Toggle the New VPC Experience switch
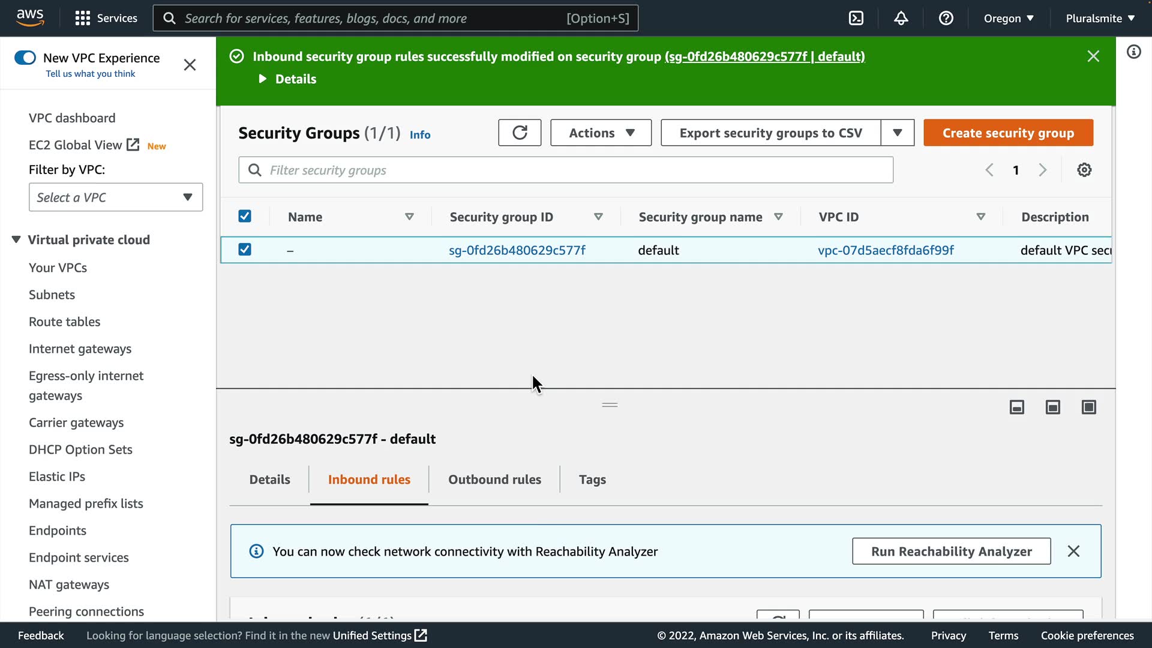 (25, 58)
